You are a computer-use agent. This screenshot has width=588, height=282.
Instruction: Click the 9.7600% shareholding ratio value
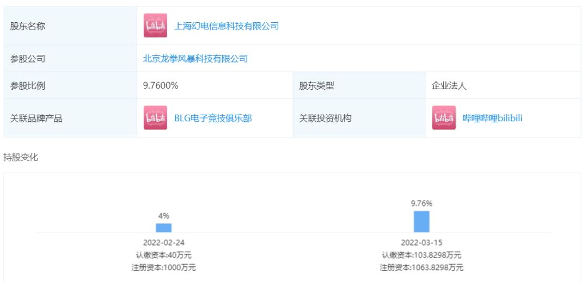point(161,86)
